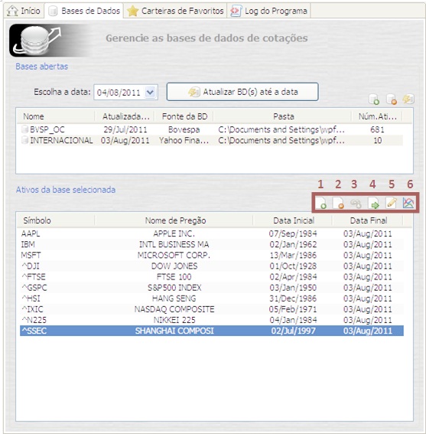Click the add asset icon numbered 1
The image size is (426, 434).
(321, 203)
